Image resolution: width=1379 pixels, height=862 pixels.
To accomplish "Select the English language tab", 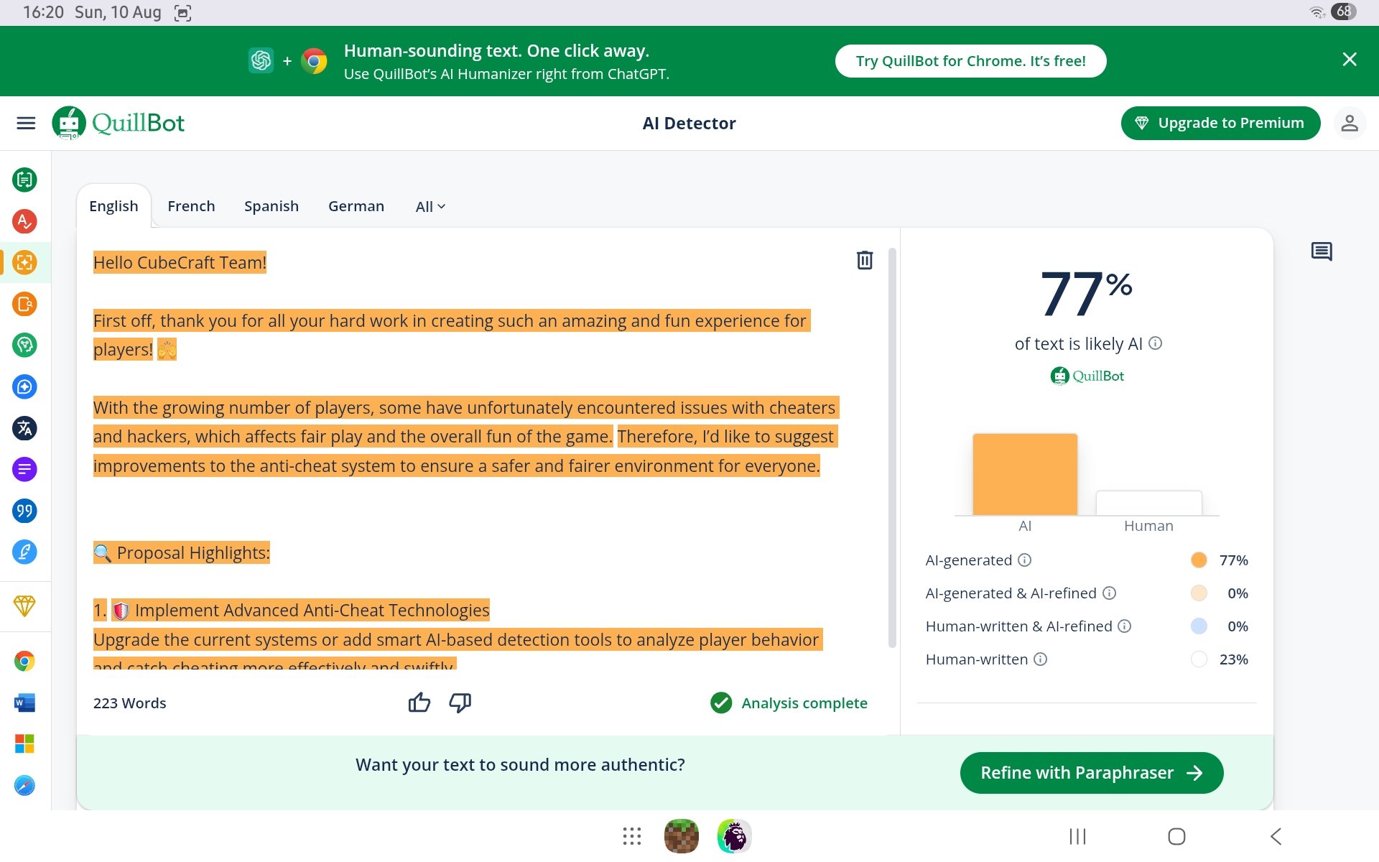I will point(113,206).
